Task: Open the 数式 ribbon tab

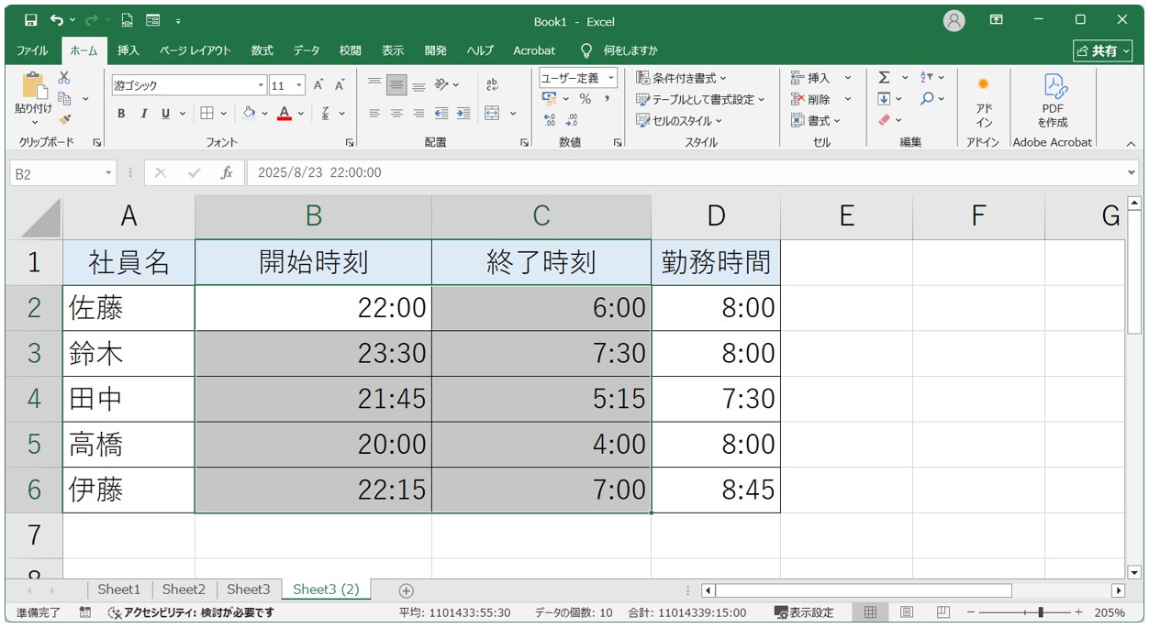Action: 262,50
